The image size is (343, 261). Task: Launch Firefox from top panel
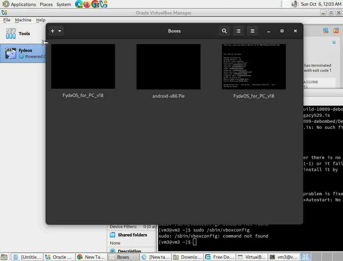click(x=87, y=4)
